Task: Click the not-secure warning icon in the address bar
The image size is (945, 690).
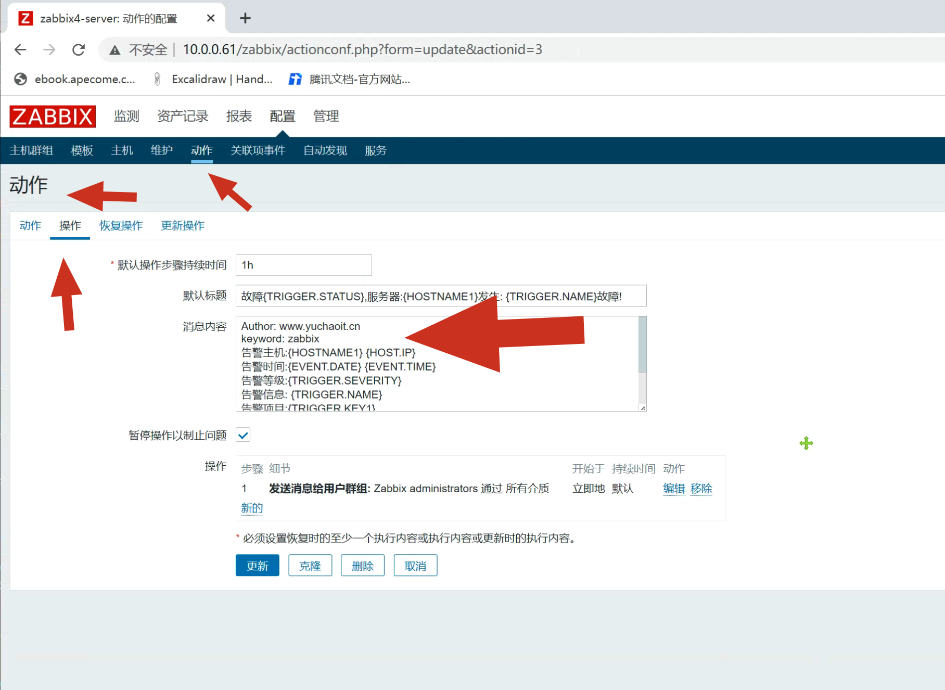Action: (115, 50)
